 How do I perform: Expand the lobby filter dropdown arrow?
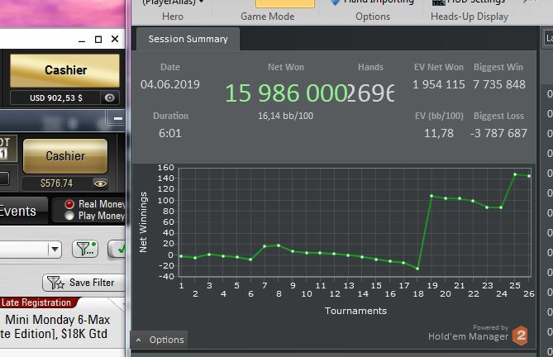click(x=55, y=250)
